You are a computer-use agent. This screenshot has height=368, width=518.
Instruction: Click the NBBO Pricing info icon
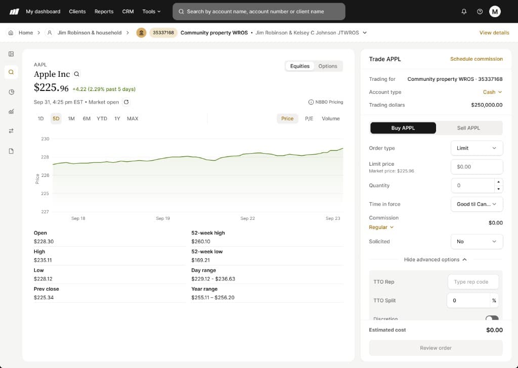311,102
